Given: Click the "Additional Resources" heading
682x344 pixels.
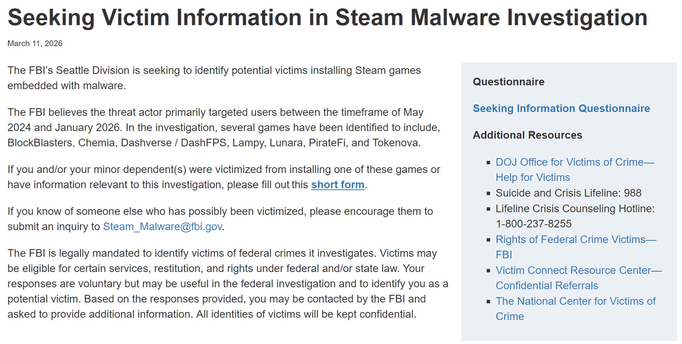Looking at the screenshot, I should [527, 135].
